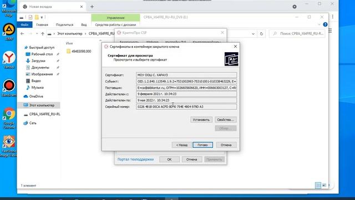The width and height of the screenshot is (355, 200).
Task: Switch Explorer to large icons view
Action: point(324,185)
